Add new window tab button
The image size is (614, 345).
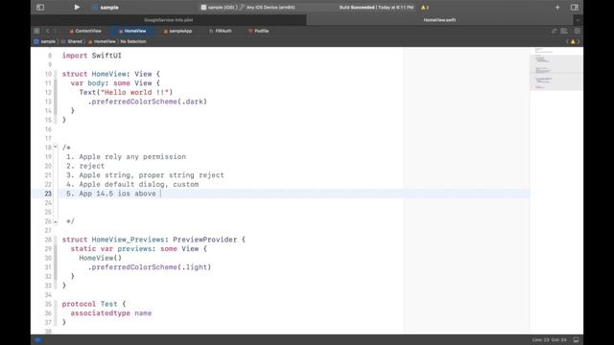click(x=578, y=20)
